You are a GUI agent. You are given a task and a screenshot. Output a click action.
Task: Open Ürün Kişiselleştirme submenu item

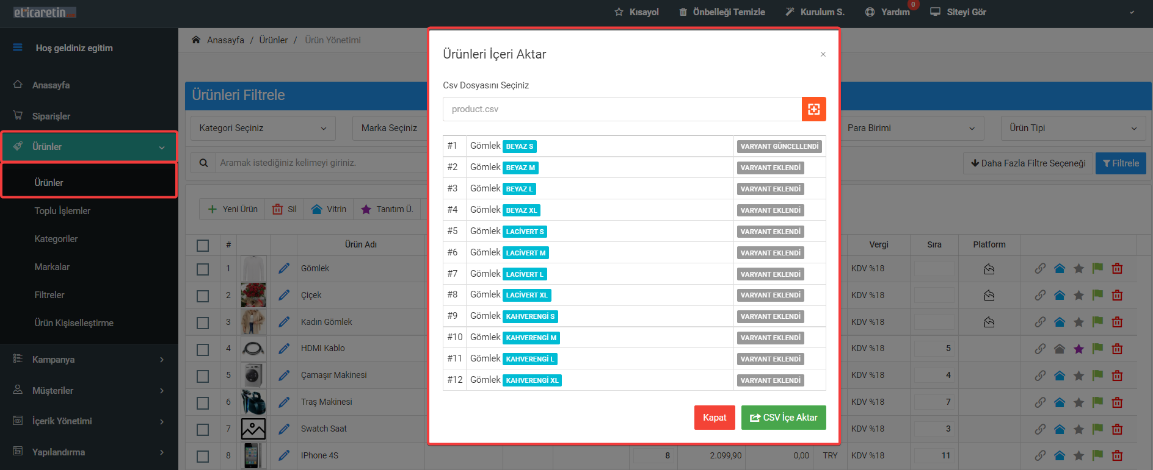click(74, 322)
